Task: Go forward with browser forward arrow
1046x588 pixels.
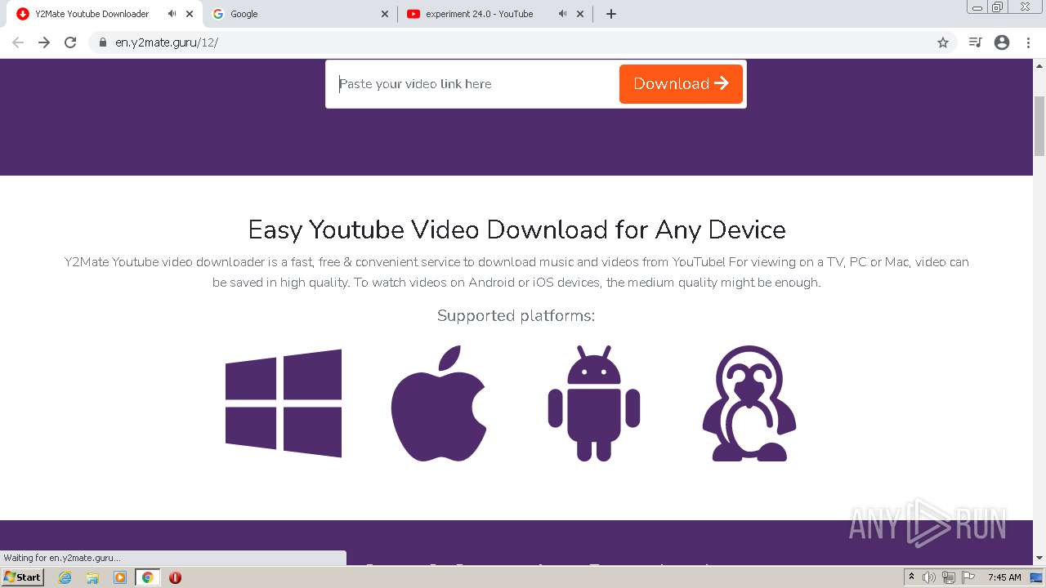Action: pyautogui.click(x=44, y=42)
